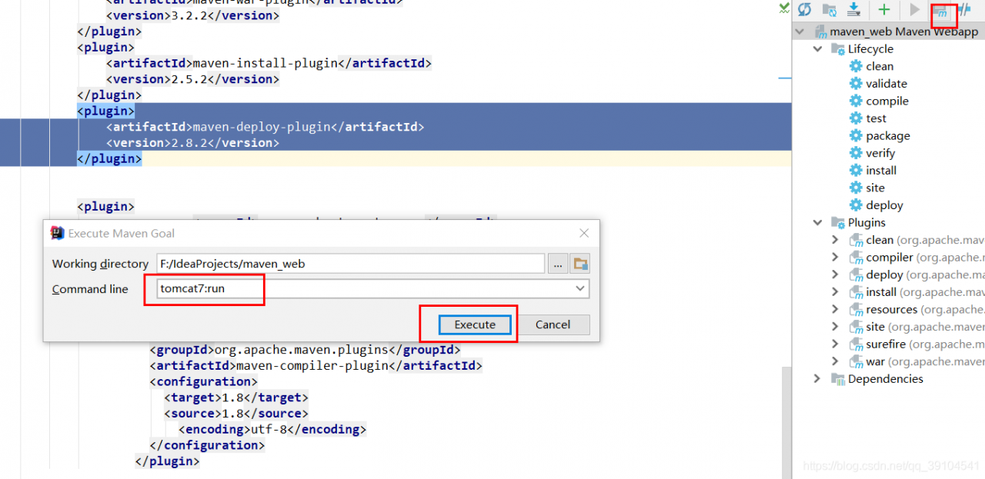
Task: Click the folder icon beside the Working directory field
Action: (581, 264)
